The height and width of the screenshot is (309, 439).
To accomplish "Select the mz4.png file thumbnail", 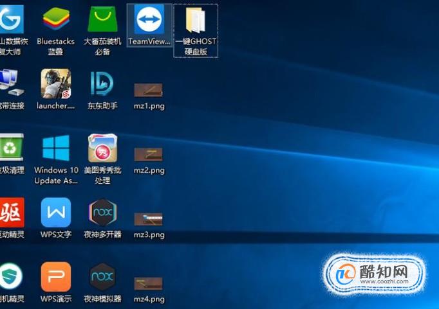I will 149,283.
